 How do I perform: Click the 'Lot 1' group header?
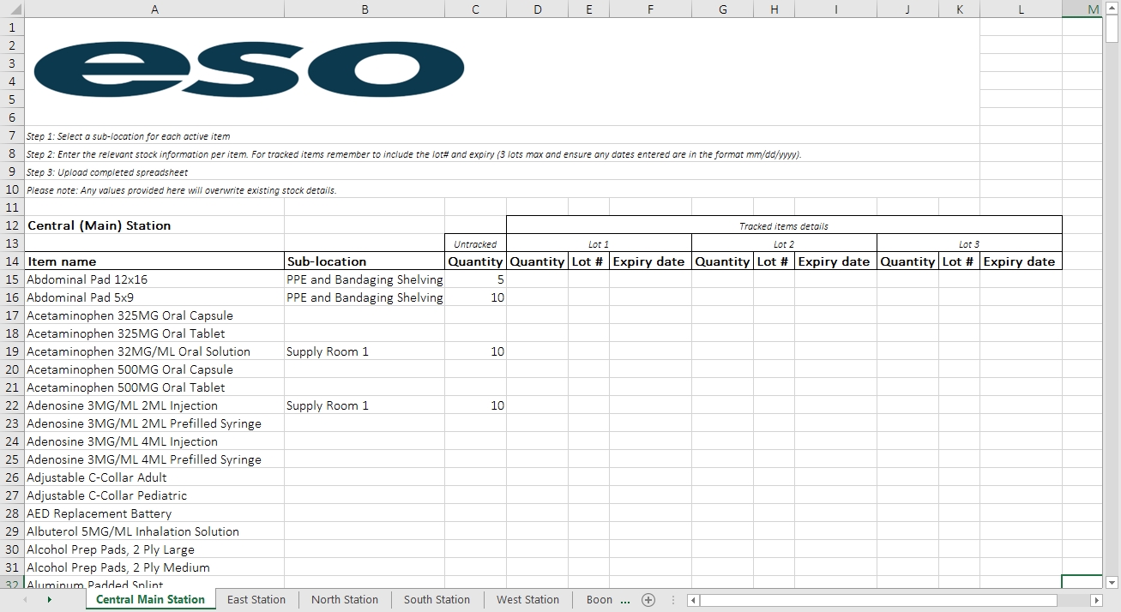[599, 243]
